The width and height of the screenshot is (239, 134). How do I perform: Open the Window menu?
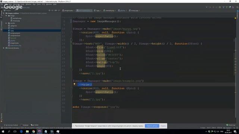pyautogui.click(x=49, y=4)
